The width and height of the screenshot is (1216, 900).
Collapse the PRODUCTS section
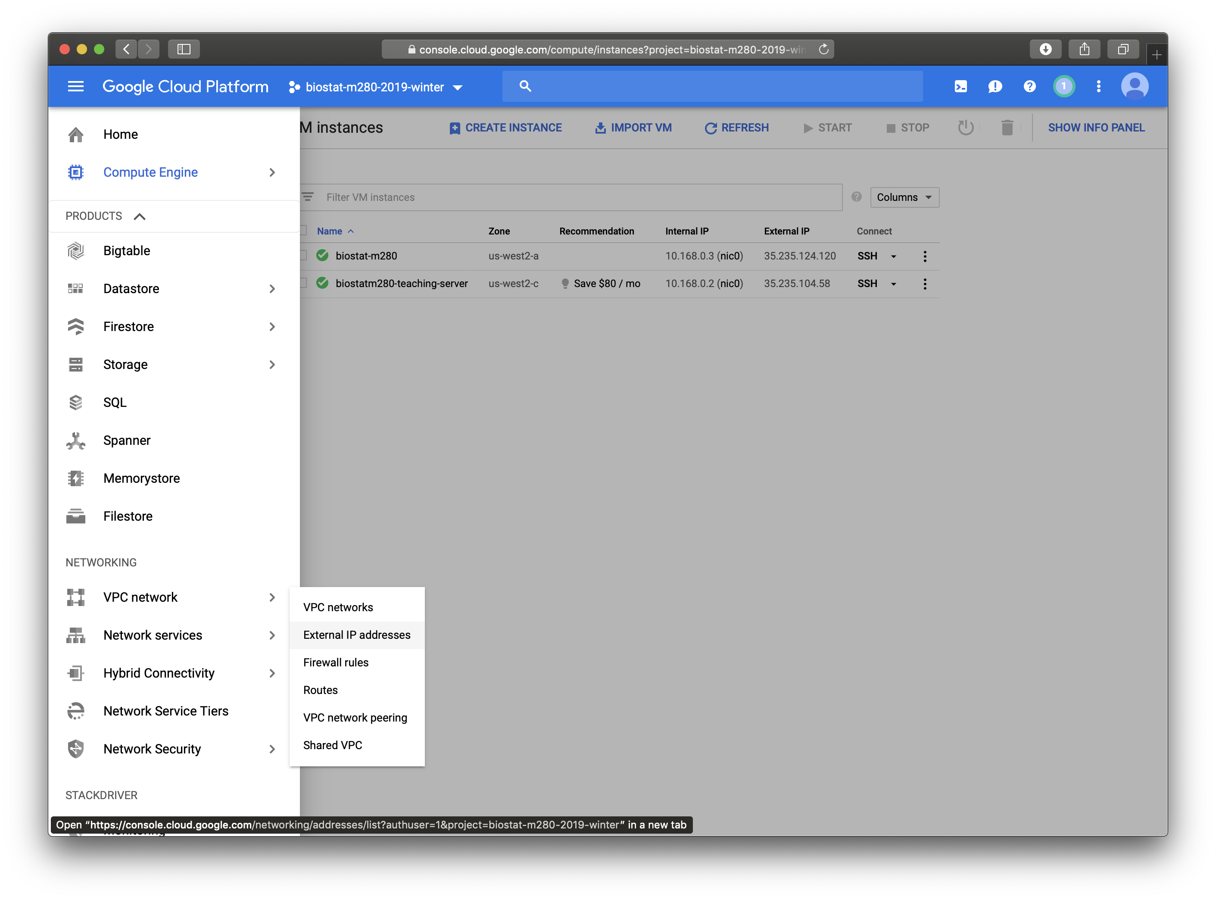point(140,216)
